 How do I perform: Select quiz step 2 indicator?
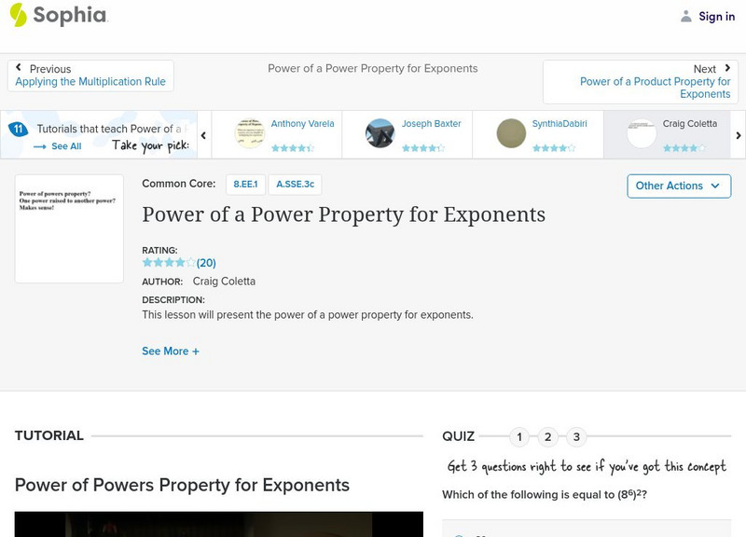[547, 434]
